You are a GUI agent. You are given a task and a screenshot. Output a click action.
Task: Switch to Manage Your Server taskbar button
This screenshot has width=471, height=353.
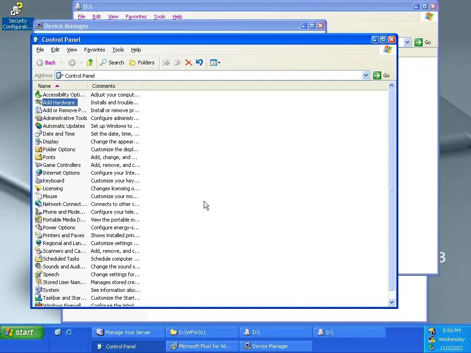pos(128,332)
